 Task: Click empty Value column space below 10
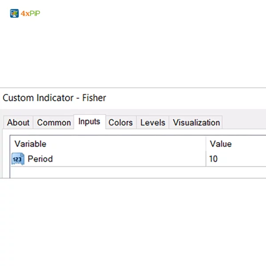(235, 172)
